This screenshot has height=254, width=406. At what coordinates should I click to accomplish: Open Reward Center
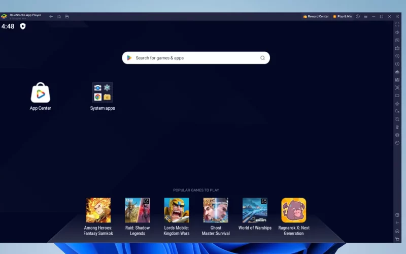316,16
